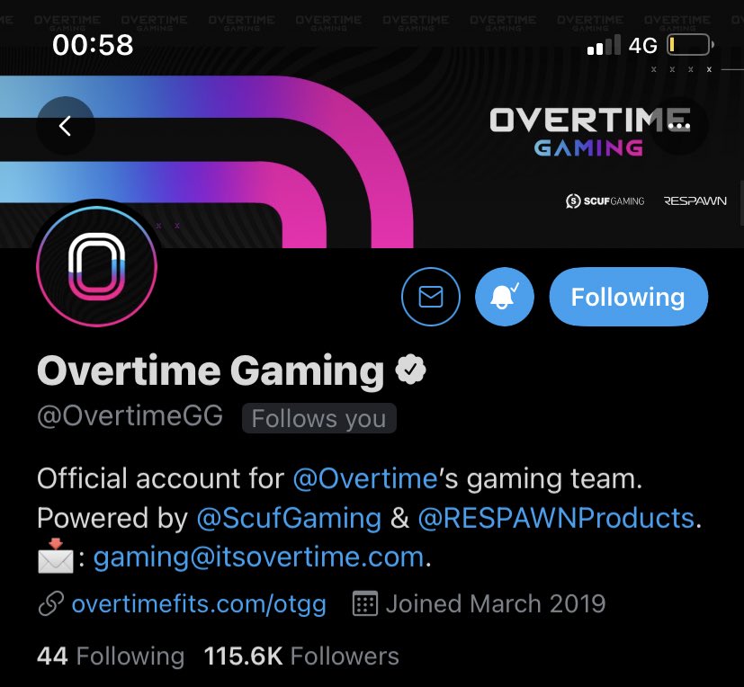Image resolution: width=744 pixels, height=687 pixels.
Task: Toggle the notification bell for this account
Action: [505, 297]
